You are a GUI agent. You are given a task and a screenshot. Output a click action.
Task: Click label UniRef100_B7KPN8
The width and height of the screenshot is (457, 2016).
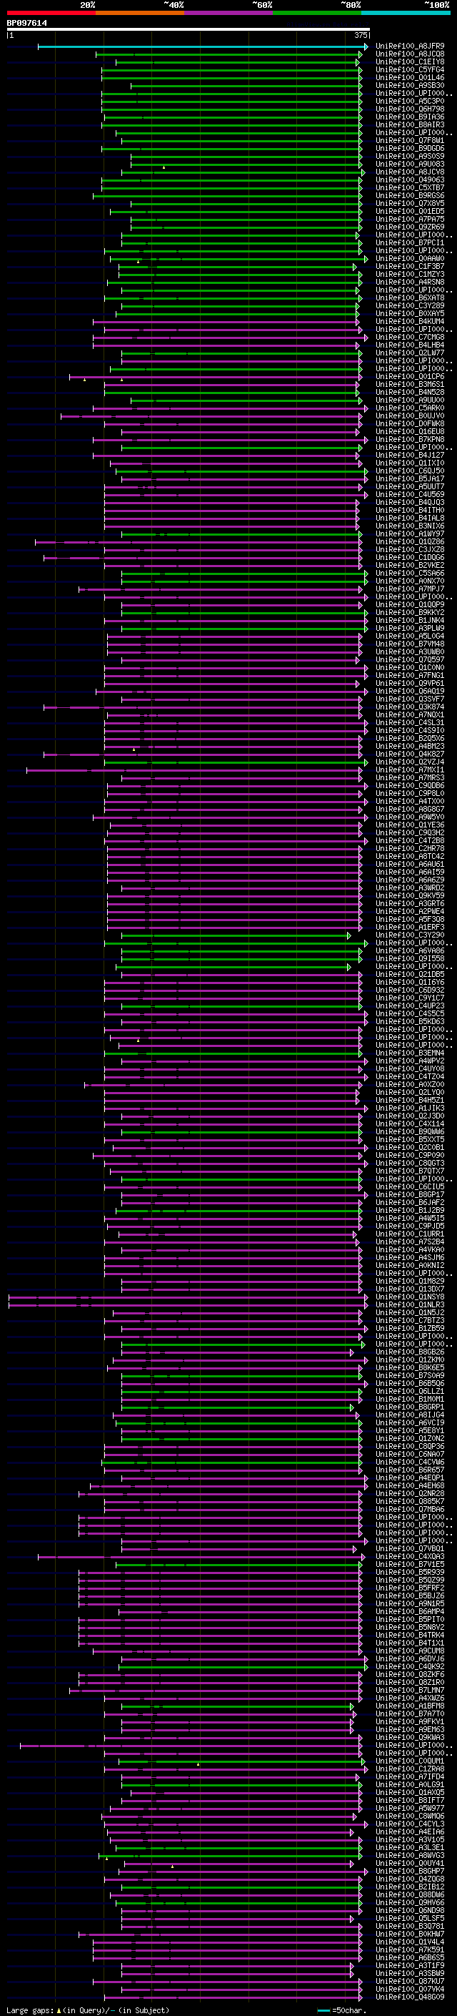(x=410, y=439)
